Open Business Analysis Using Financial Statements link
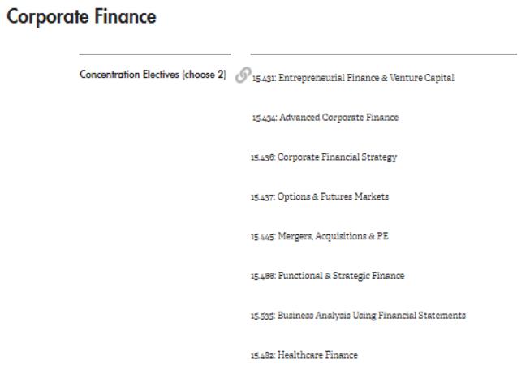Viewport: 530px width, 374px height. tap(358, 316)
